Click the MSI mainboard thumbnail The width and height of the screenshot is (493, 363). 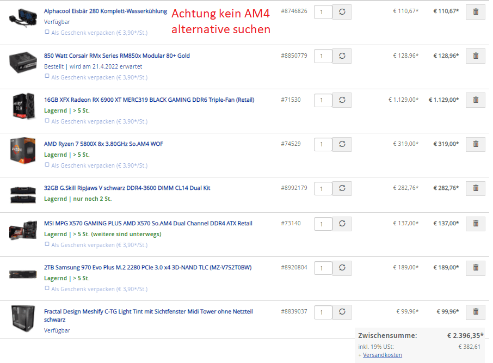pos(23,230)
